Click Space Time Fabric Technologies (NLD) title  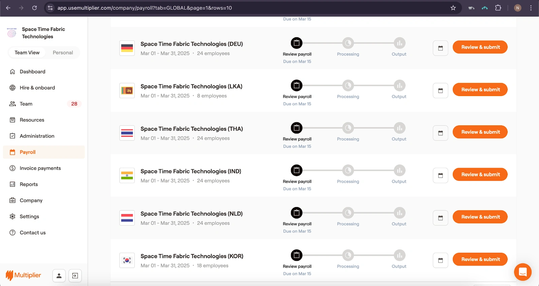click(x=192, y=214)
